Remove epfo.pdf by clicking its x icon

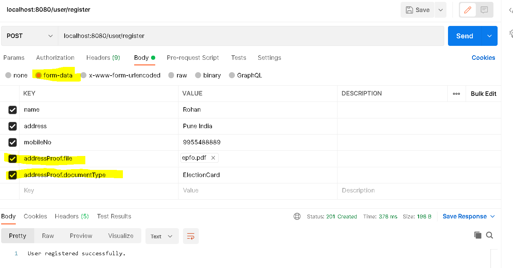(213, 157)
